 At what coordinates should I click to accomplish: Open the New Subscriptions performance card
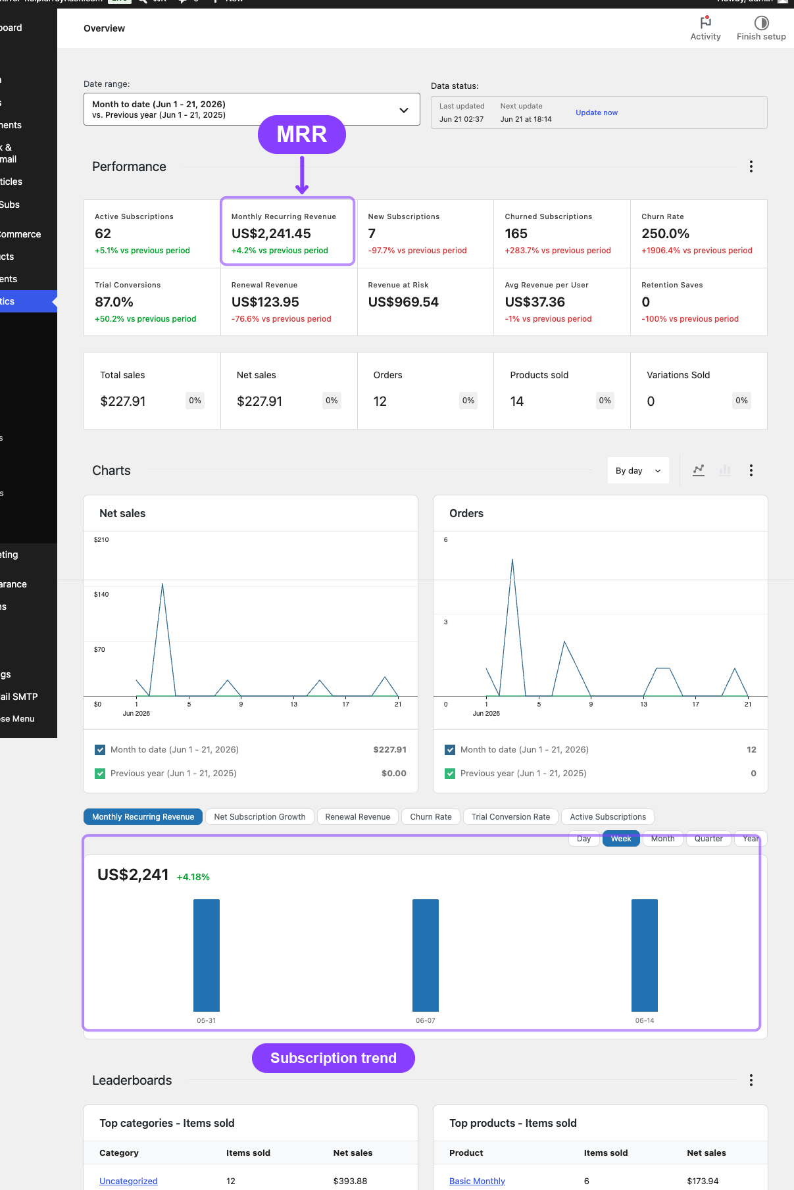pyautogui.click(x=426, y=234)
